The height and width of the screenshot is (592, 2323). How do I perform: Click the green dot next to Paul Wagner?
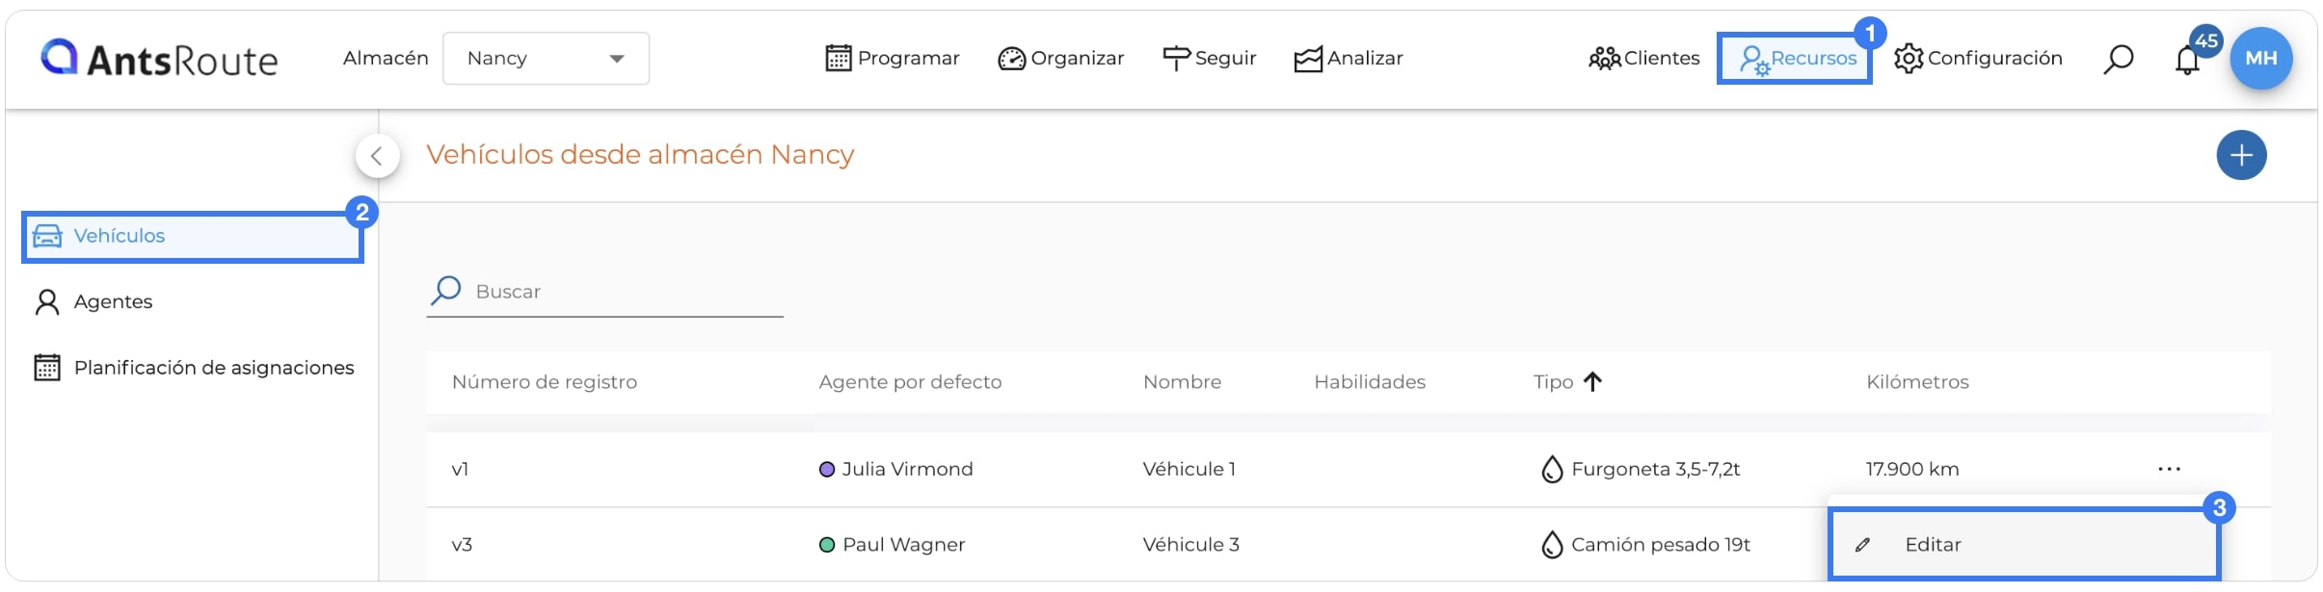point(826,545)
